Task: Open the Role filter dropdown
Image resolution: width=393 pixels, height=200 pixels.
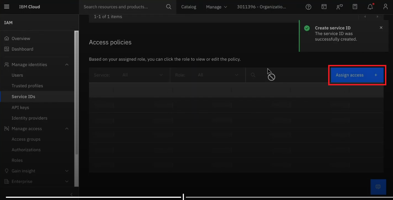Action: (218, 75)
